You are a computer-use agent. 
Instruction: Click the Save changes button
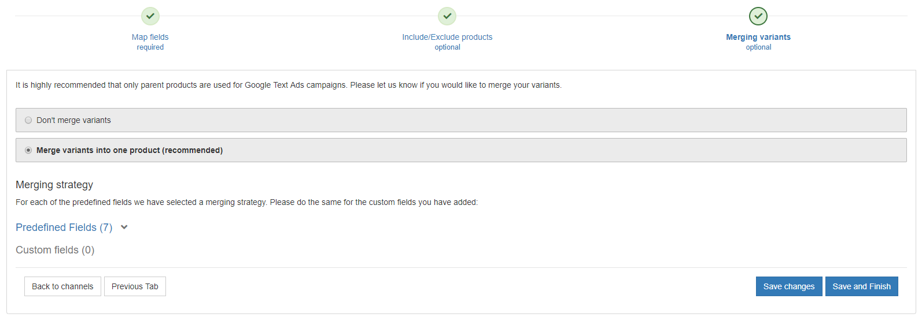coord(789,286)
